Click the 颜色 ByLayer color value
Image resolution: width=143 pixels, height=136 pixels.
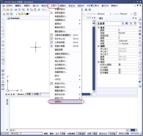128,41
